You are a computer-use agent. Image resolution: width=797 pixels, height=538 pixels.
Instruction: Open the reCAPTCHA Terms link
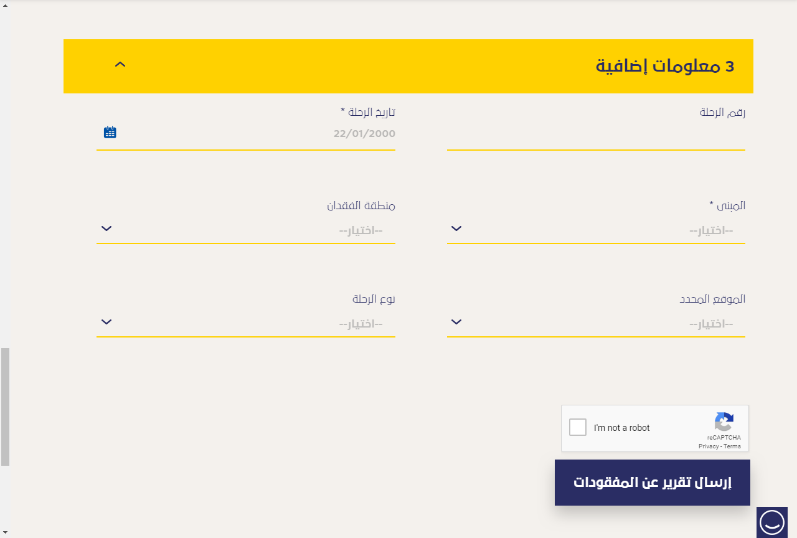732,446
